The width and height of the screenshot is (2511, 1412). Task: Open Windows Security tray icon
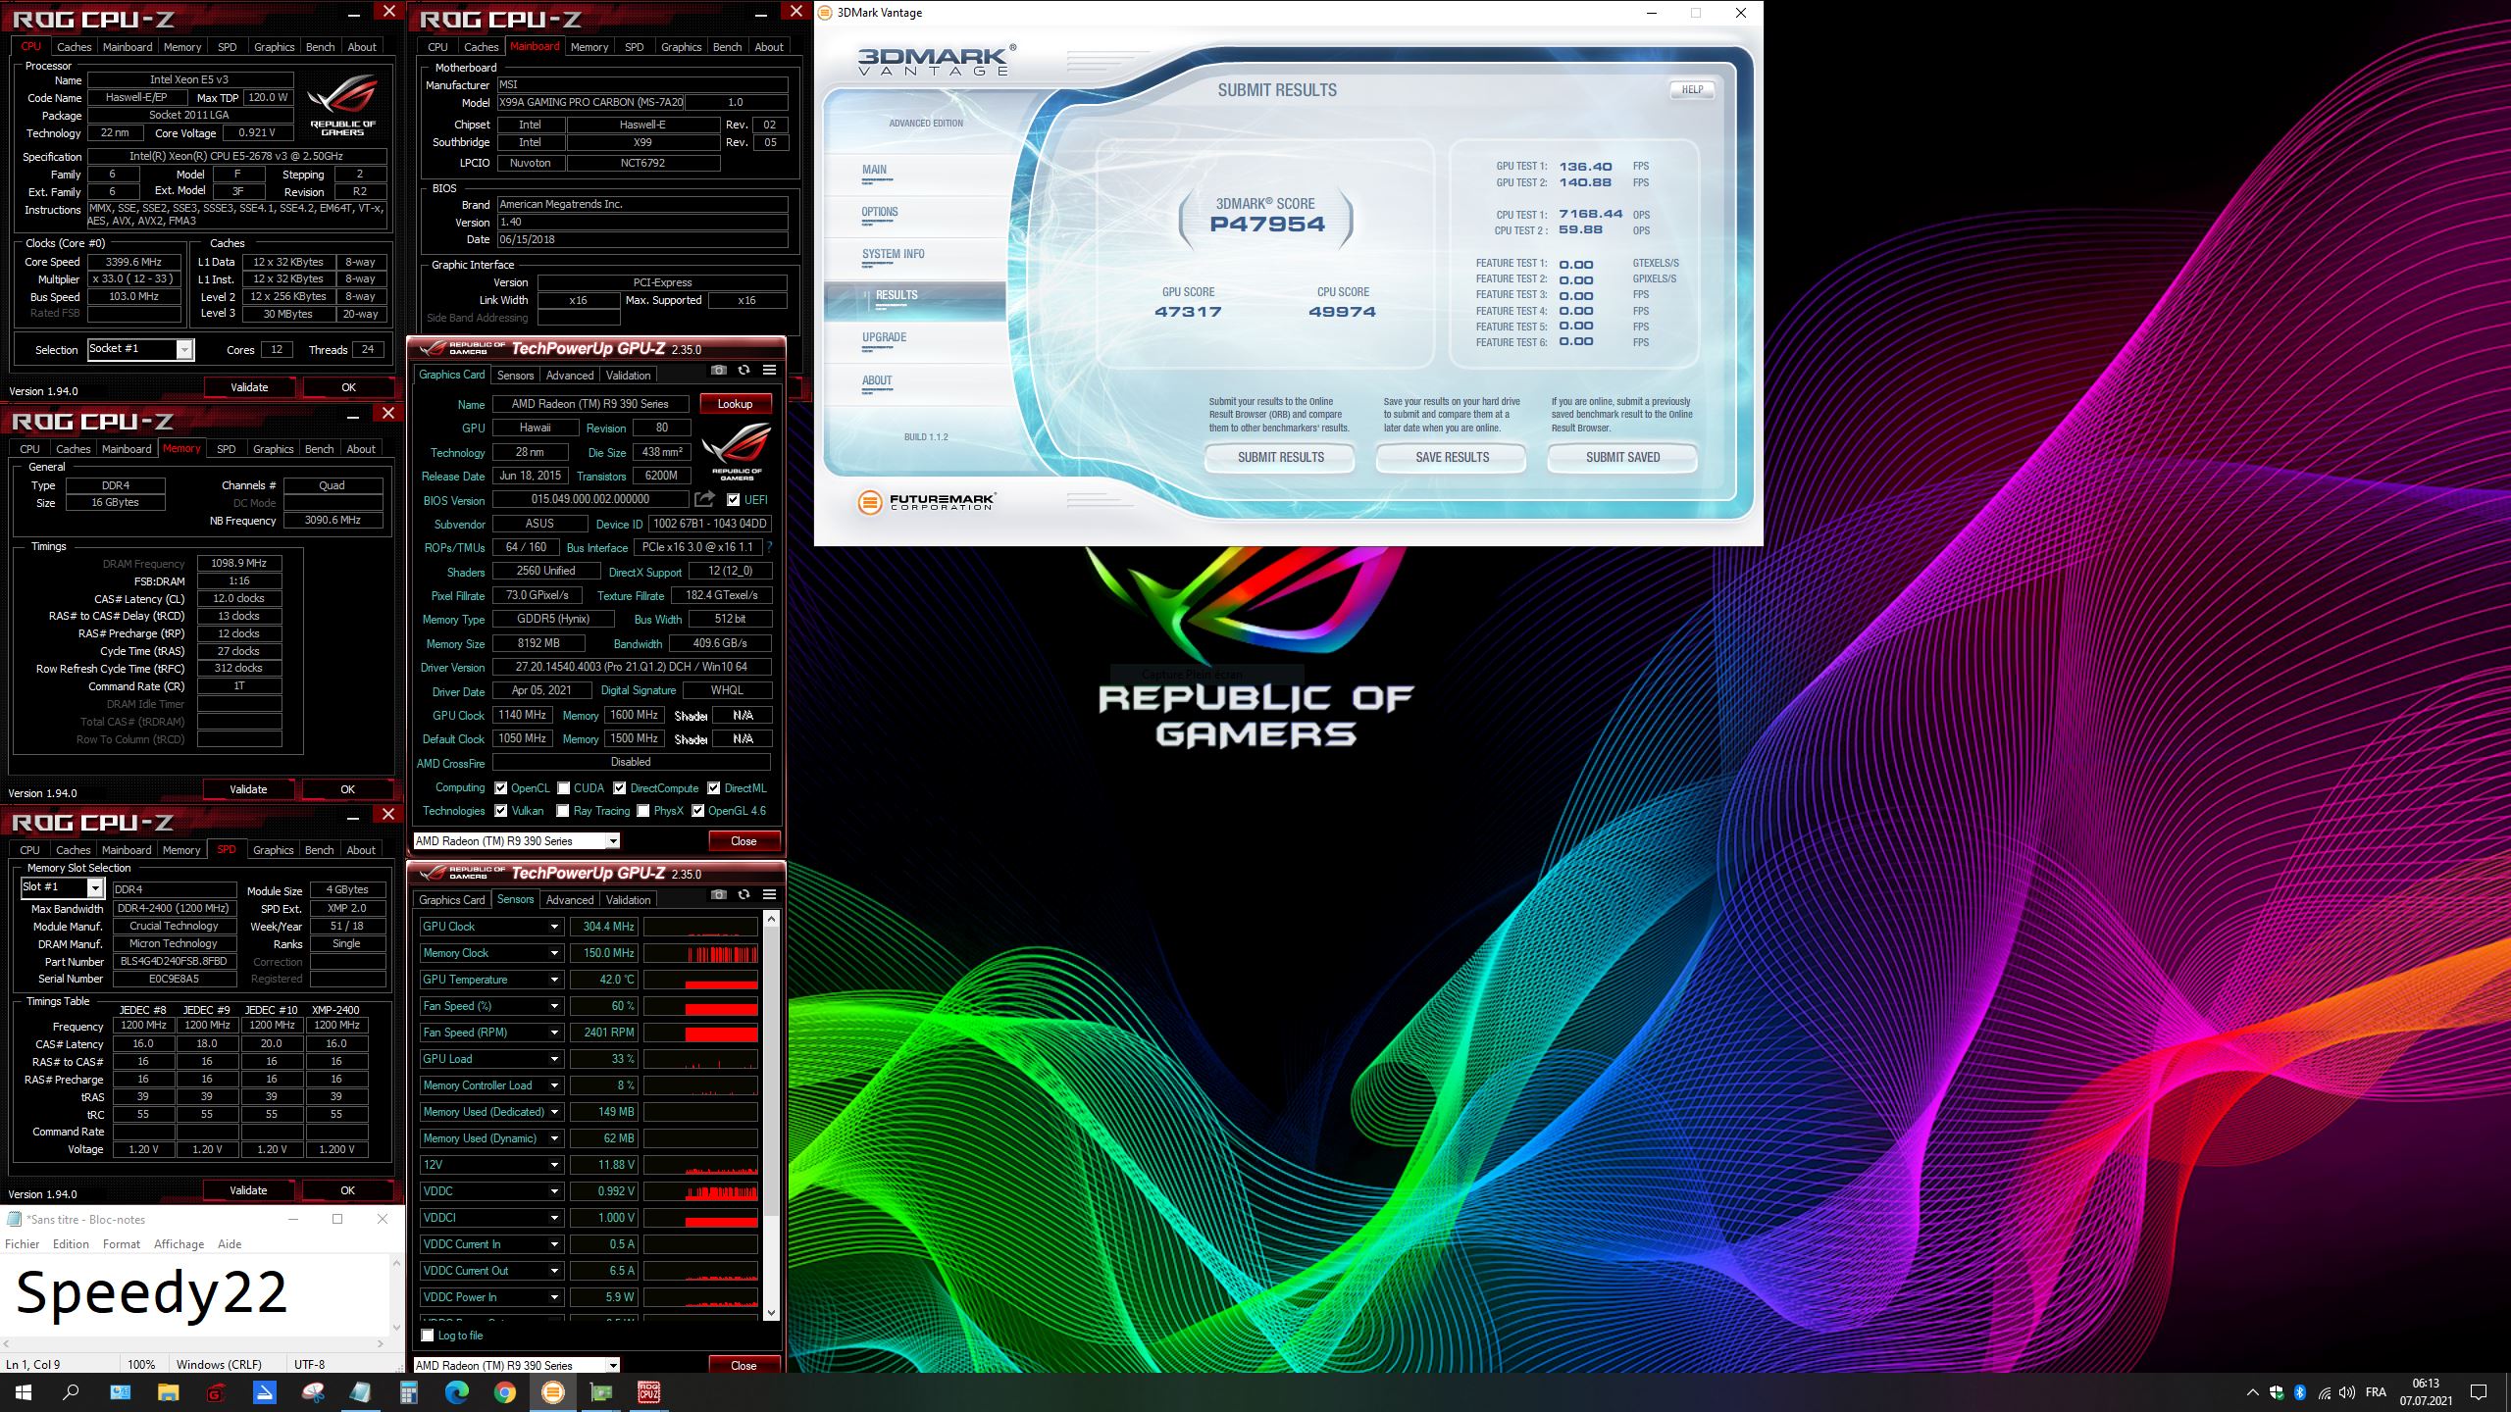point(2277,1392)
